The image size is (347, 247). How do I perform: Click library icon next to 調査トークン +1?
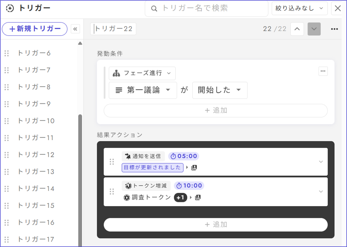pyautogui.click(x=198, y=198)
